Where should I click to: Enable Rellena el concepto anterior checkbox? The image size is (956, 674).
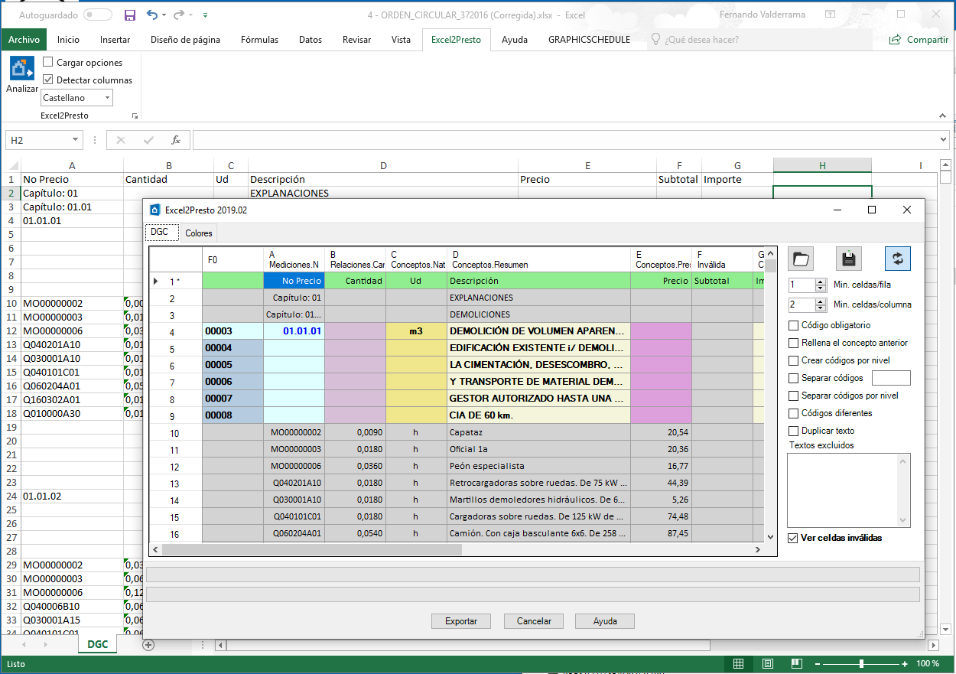pos(793,343)
